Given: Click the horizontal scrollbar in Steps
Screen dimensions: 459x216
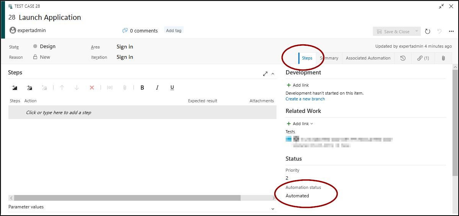Looking at the screenshot, I should click(x=127, y=198).
